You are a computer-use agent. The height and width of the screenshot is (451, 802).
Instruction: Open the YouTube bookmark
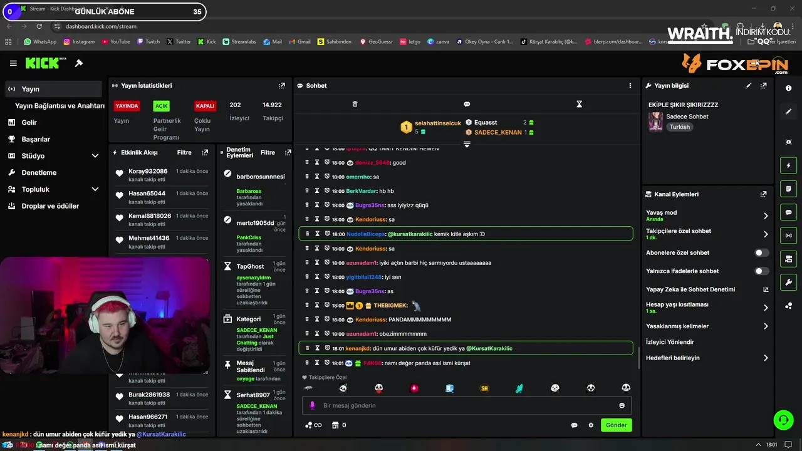point(115,42)
